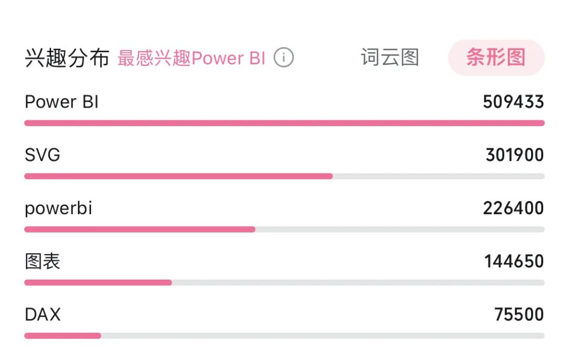Click the DAX value 75500
Viewport: 569px width, 355px height.
click(519, 314)
